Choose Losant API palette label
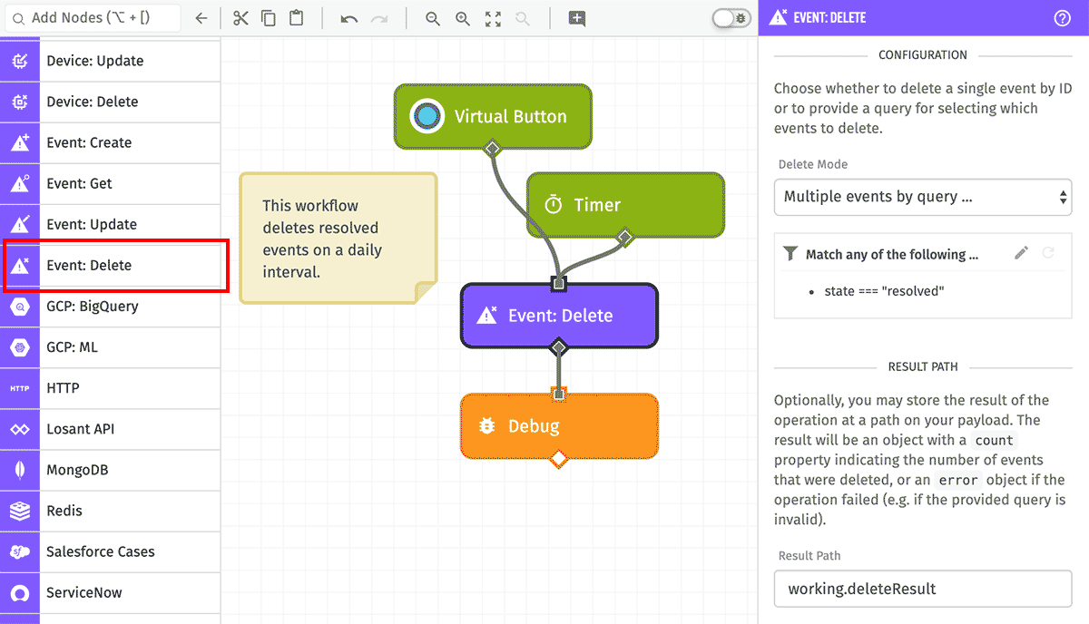The height and width of the screenshot is (624, 1089). [81, 429]
